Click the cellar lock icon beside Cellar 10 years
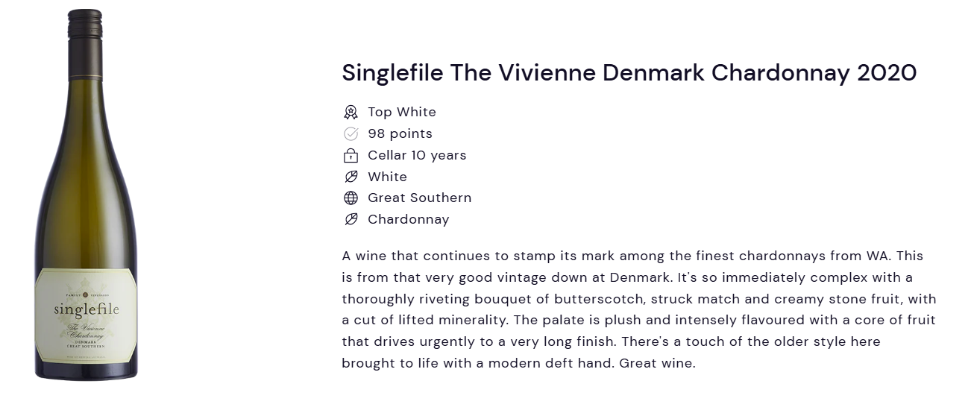Viewport: 971px width, 416px height. point(351,155)
